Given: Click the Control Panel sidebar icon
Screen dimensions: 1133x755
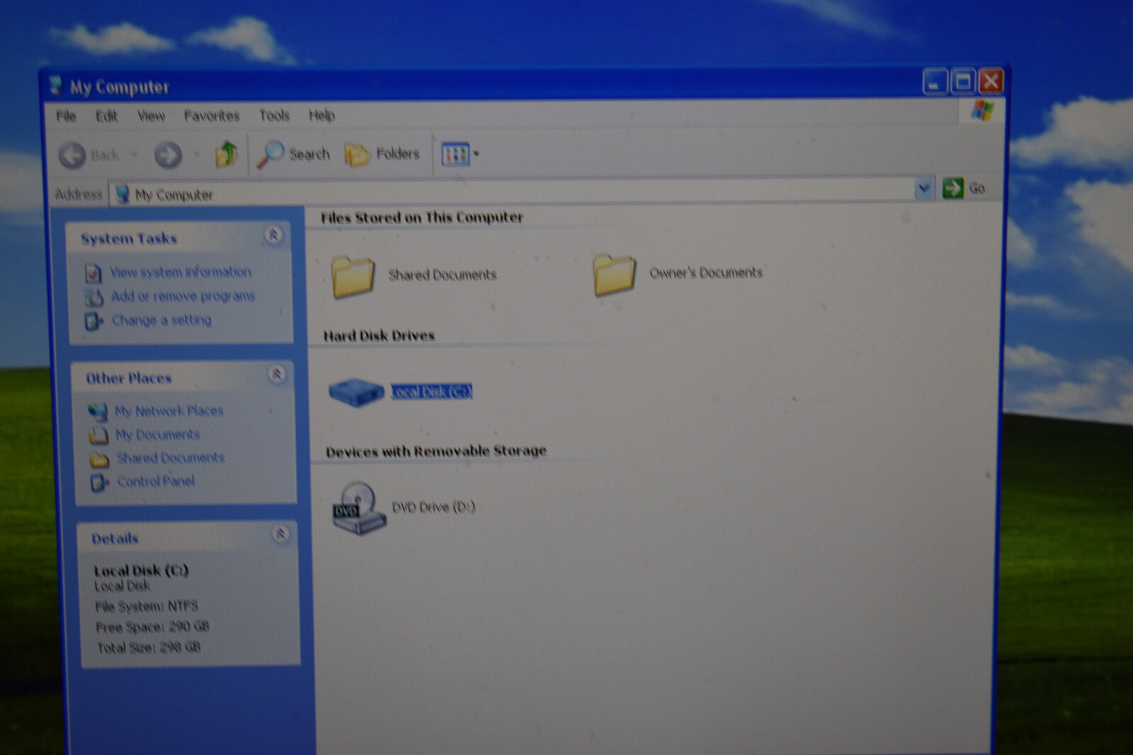Looking at the screenshot, I should click(99, 483).
